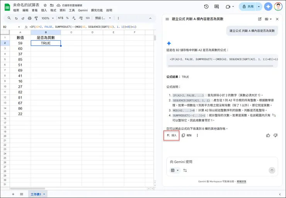Decrease decimal places
The width and height of the screenshot is (286, 198).
click(74, 18)
